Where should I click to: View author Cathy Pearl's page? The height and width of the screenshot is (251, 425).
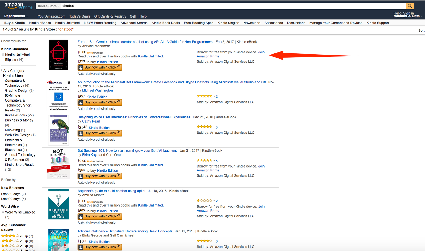pyautogui.click(x=91, y=122)
